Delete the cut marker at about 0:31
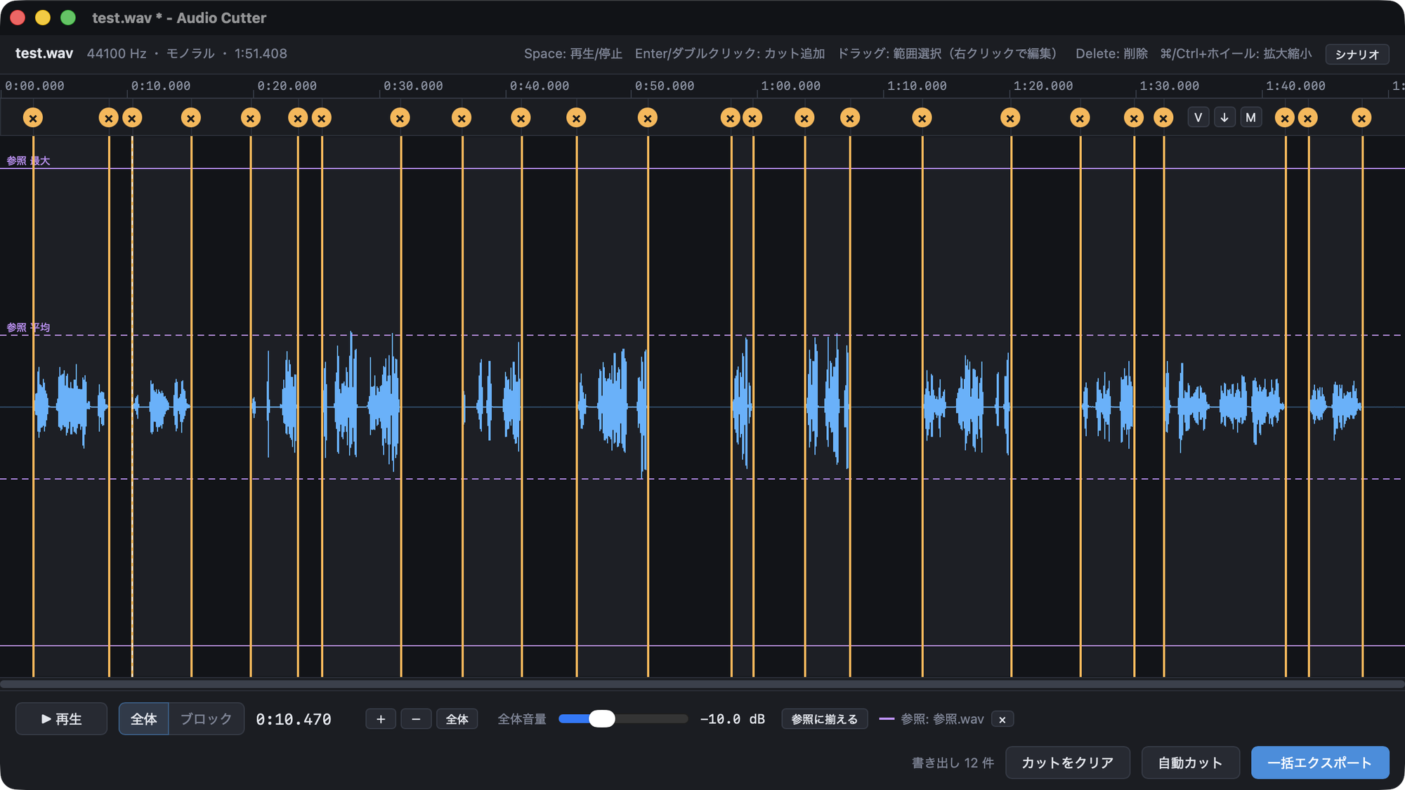 click(x=400, y=118)
